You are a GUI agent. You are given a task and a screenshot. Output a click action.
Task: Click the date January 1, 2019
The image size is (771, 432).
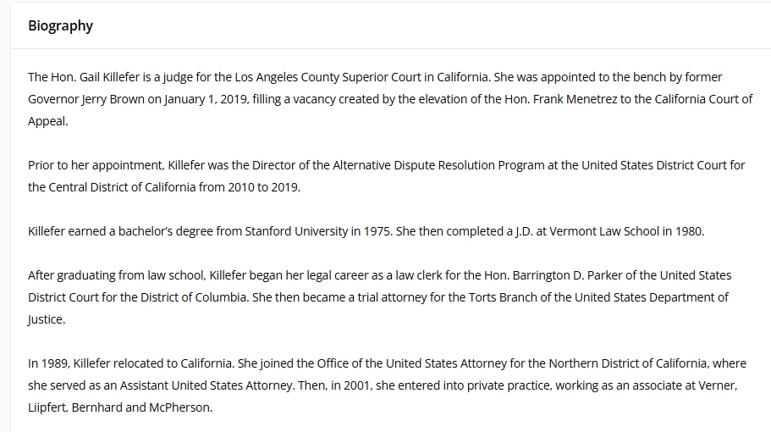click(x=206, y=99)
